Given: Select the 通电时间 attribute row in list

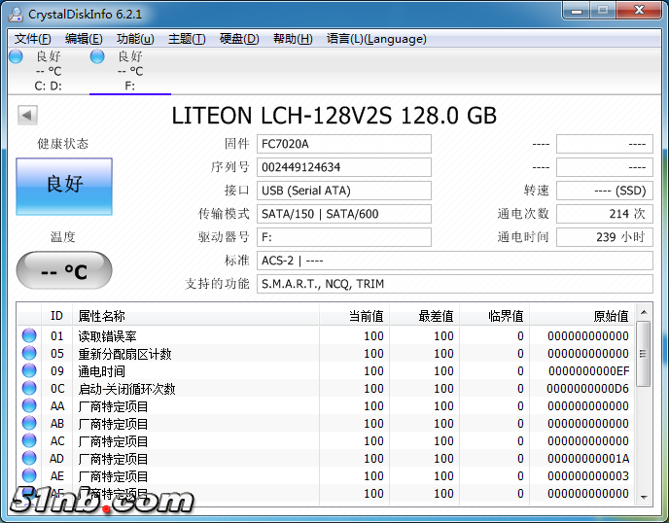Looking at the screenshot, I should click(x=326, y=370).
